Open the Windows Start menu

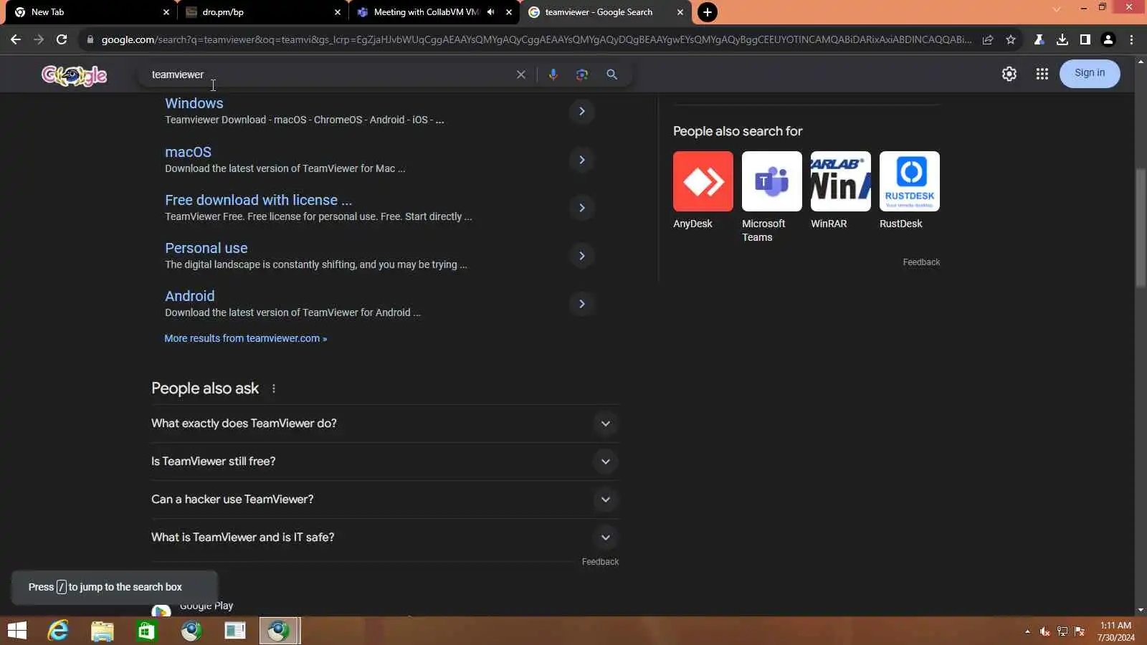16,631
